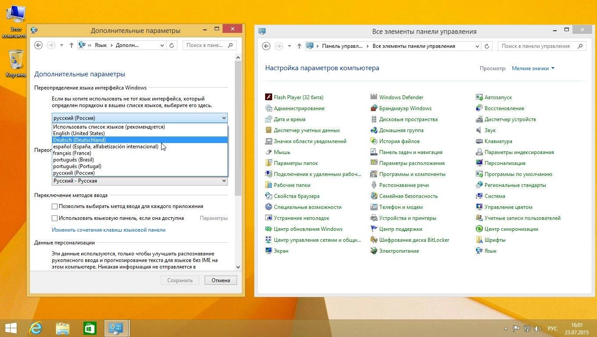597x337 pixels.
Task: Go back in Control Panel window
Action: click(266, 46)
